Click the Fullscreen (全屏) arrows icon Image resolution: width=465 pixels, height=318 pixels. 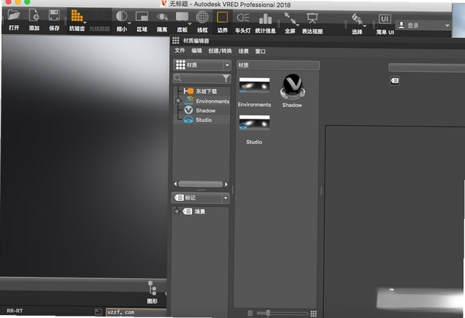pos(290,19)
